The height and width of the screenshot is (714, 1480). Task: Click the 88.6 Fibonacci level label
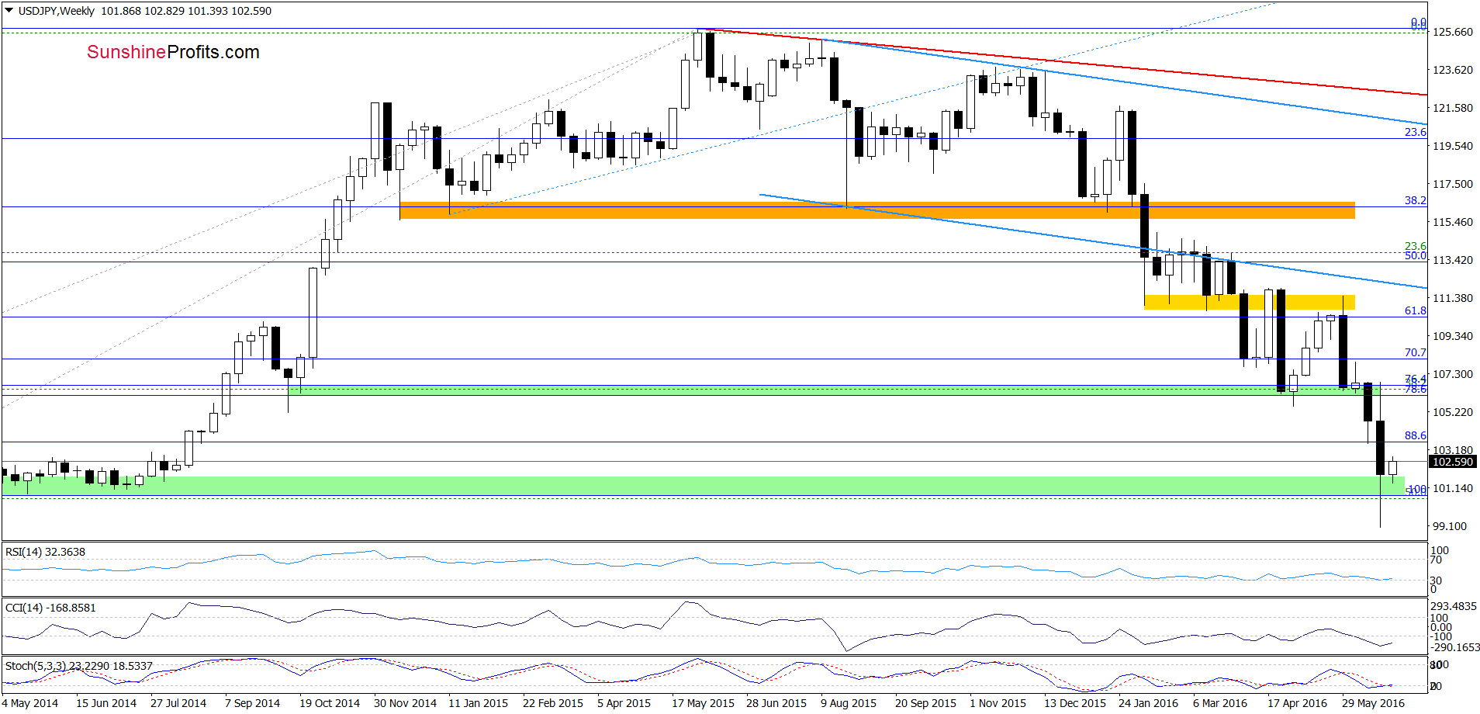[1415, 435]
